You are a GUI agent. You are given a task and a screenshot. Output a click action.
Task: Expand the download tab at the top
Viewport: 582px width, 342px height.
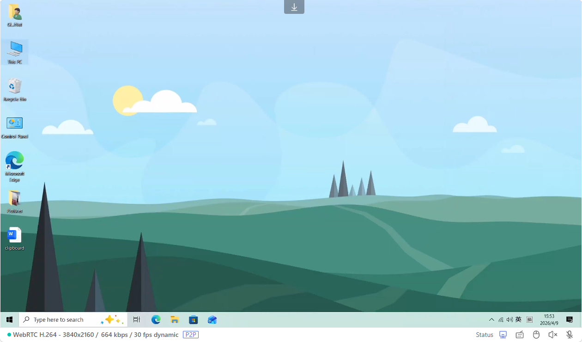294,7
